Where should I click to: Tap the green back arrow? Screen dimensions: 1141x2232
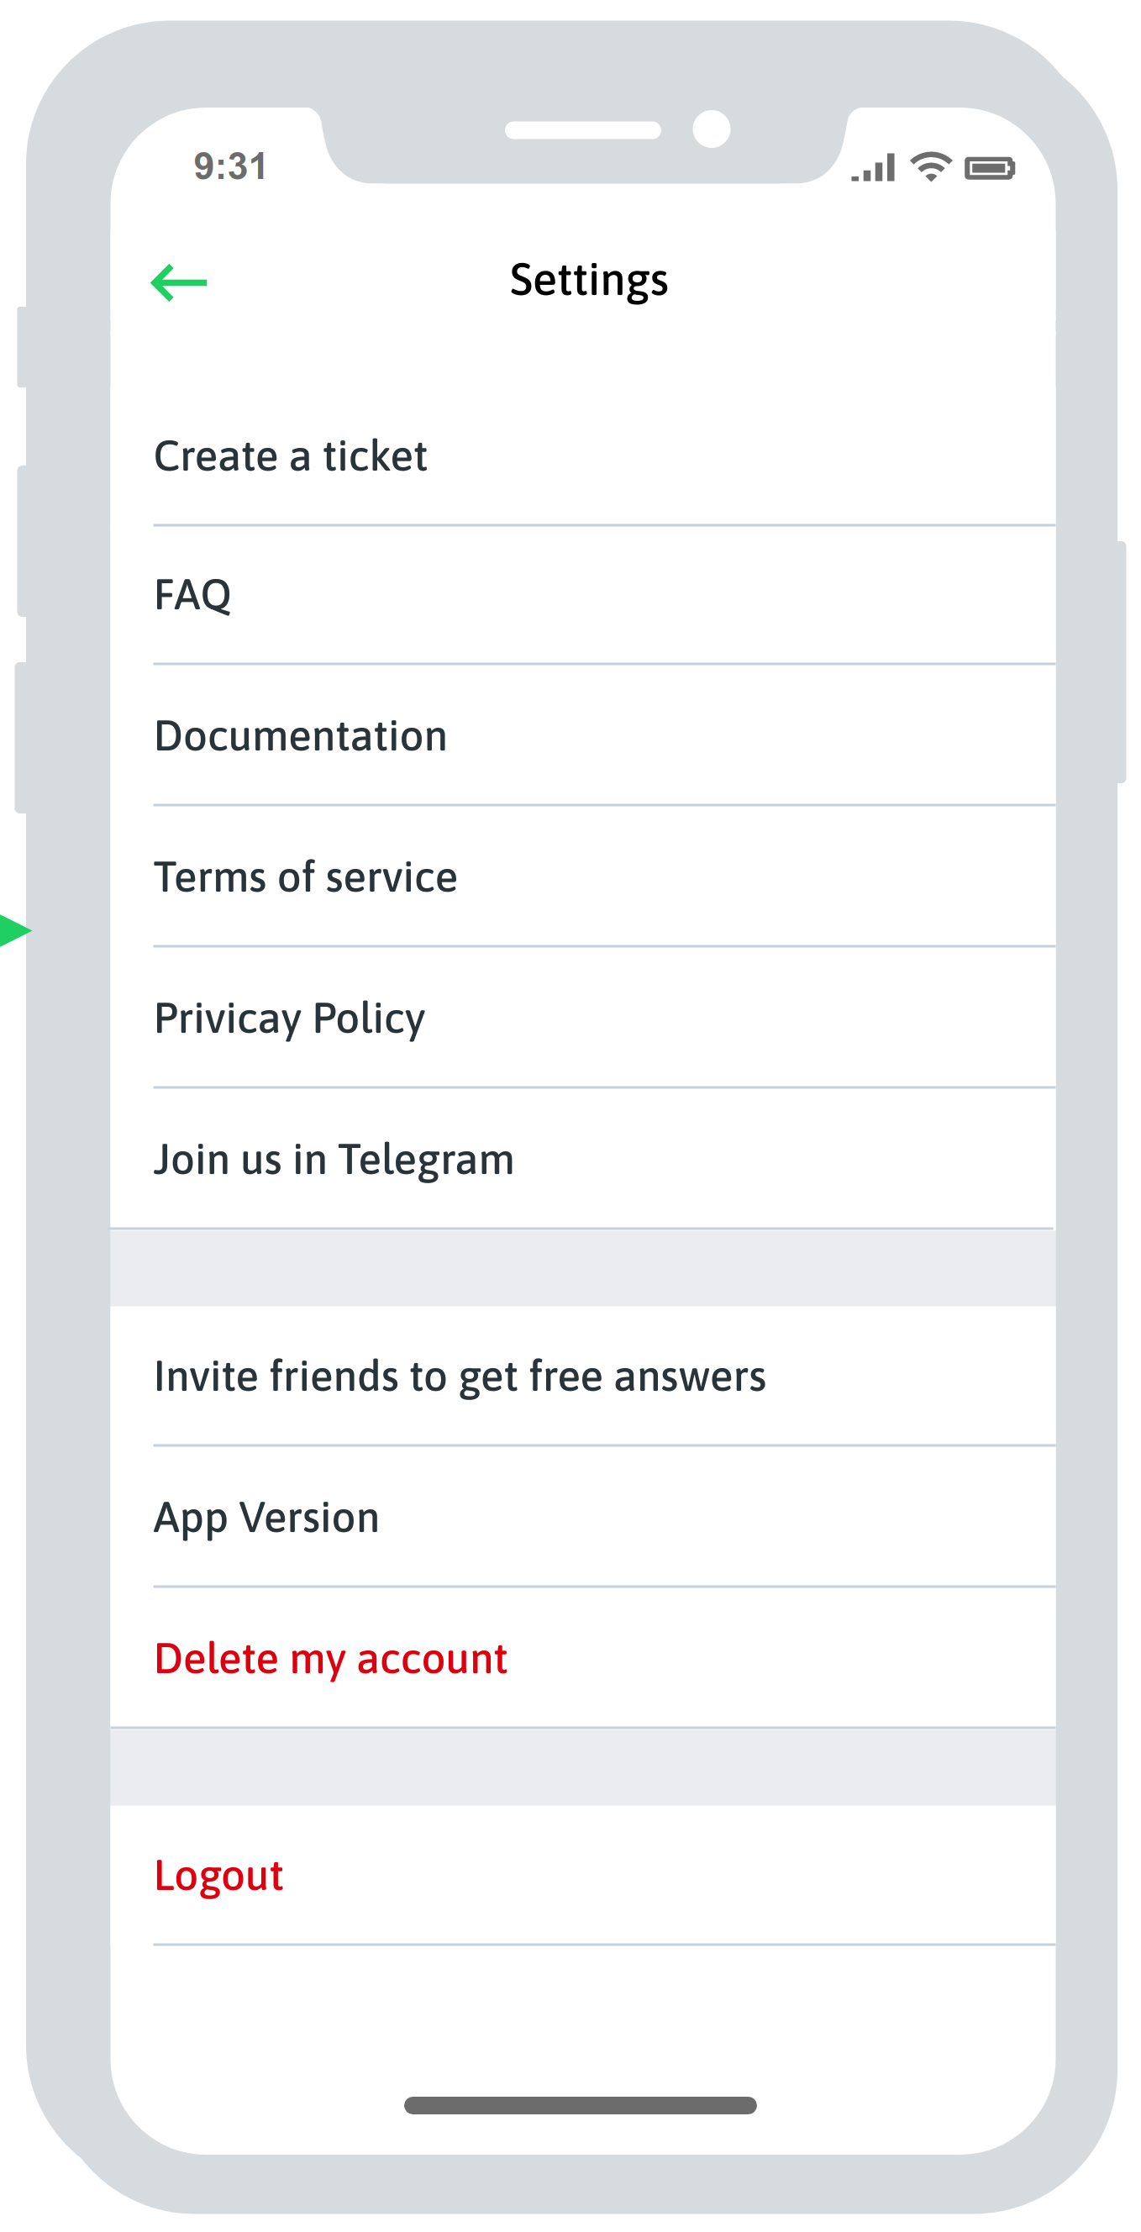click(179, 282)
